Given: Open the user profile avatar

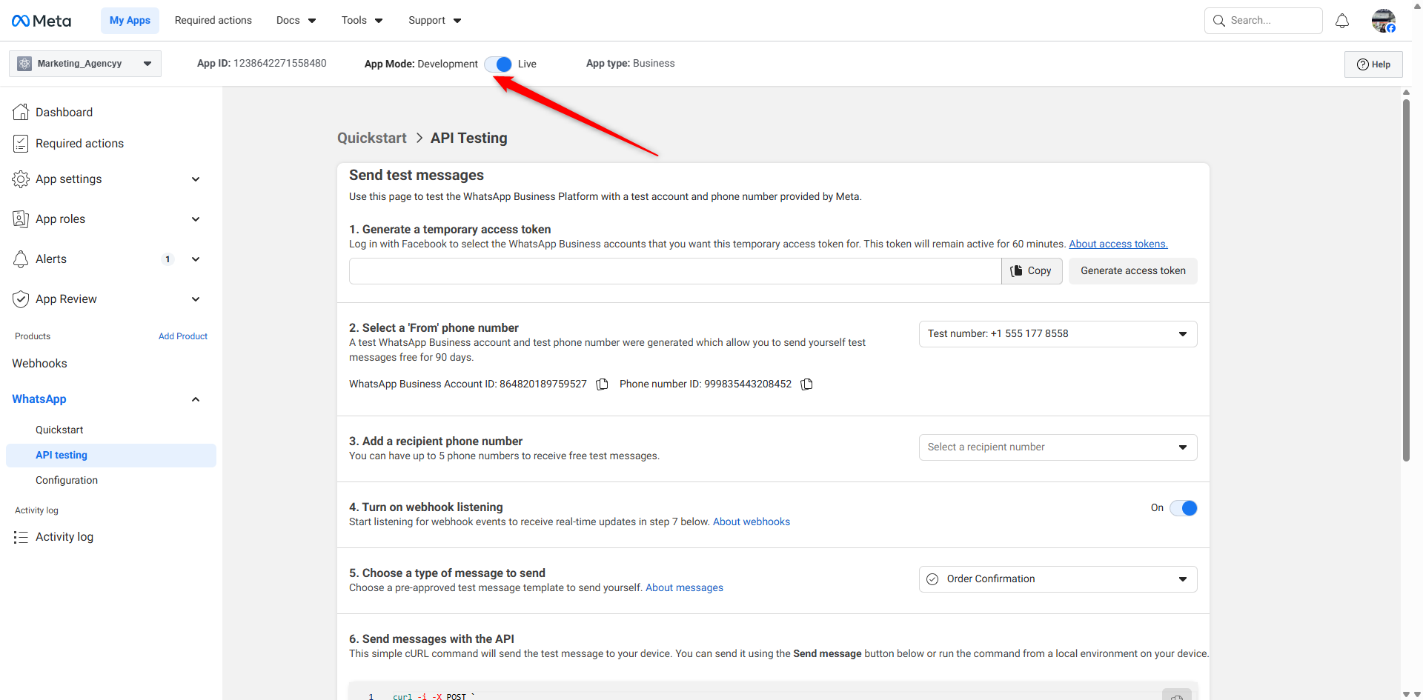Looking at the screenshot, I should tap(1383, 21).
